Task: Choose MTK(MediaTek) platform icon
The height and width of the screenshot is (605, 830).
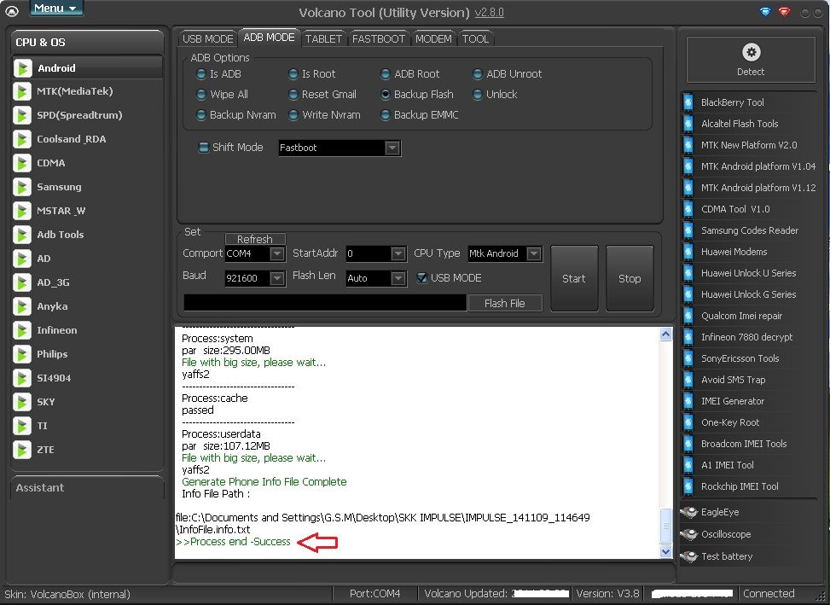Action: [23, 91]
